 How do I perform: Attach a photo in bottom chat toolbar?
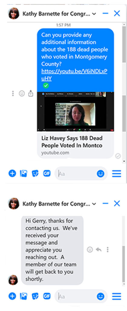click(24, 296)
